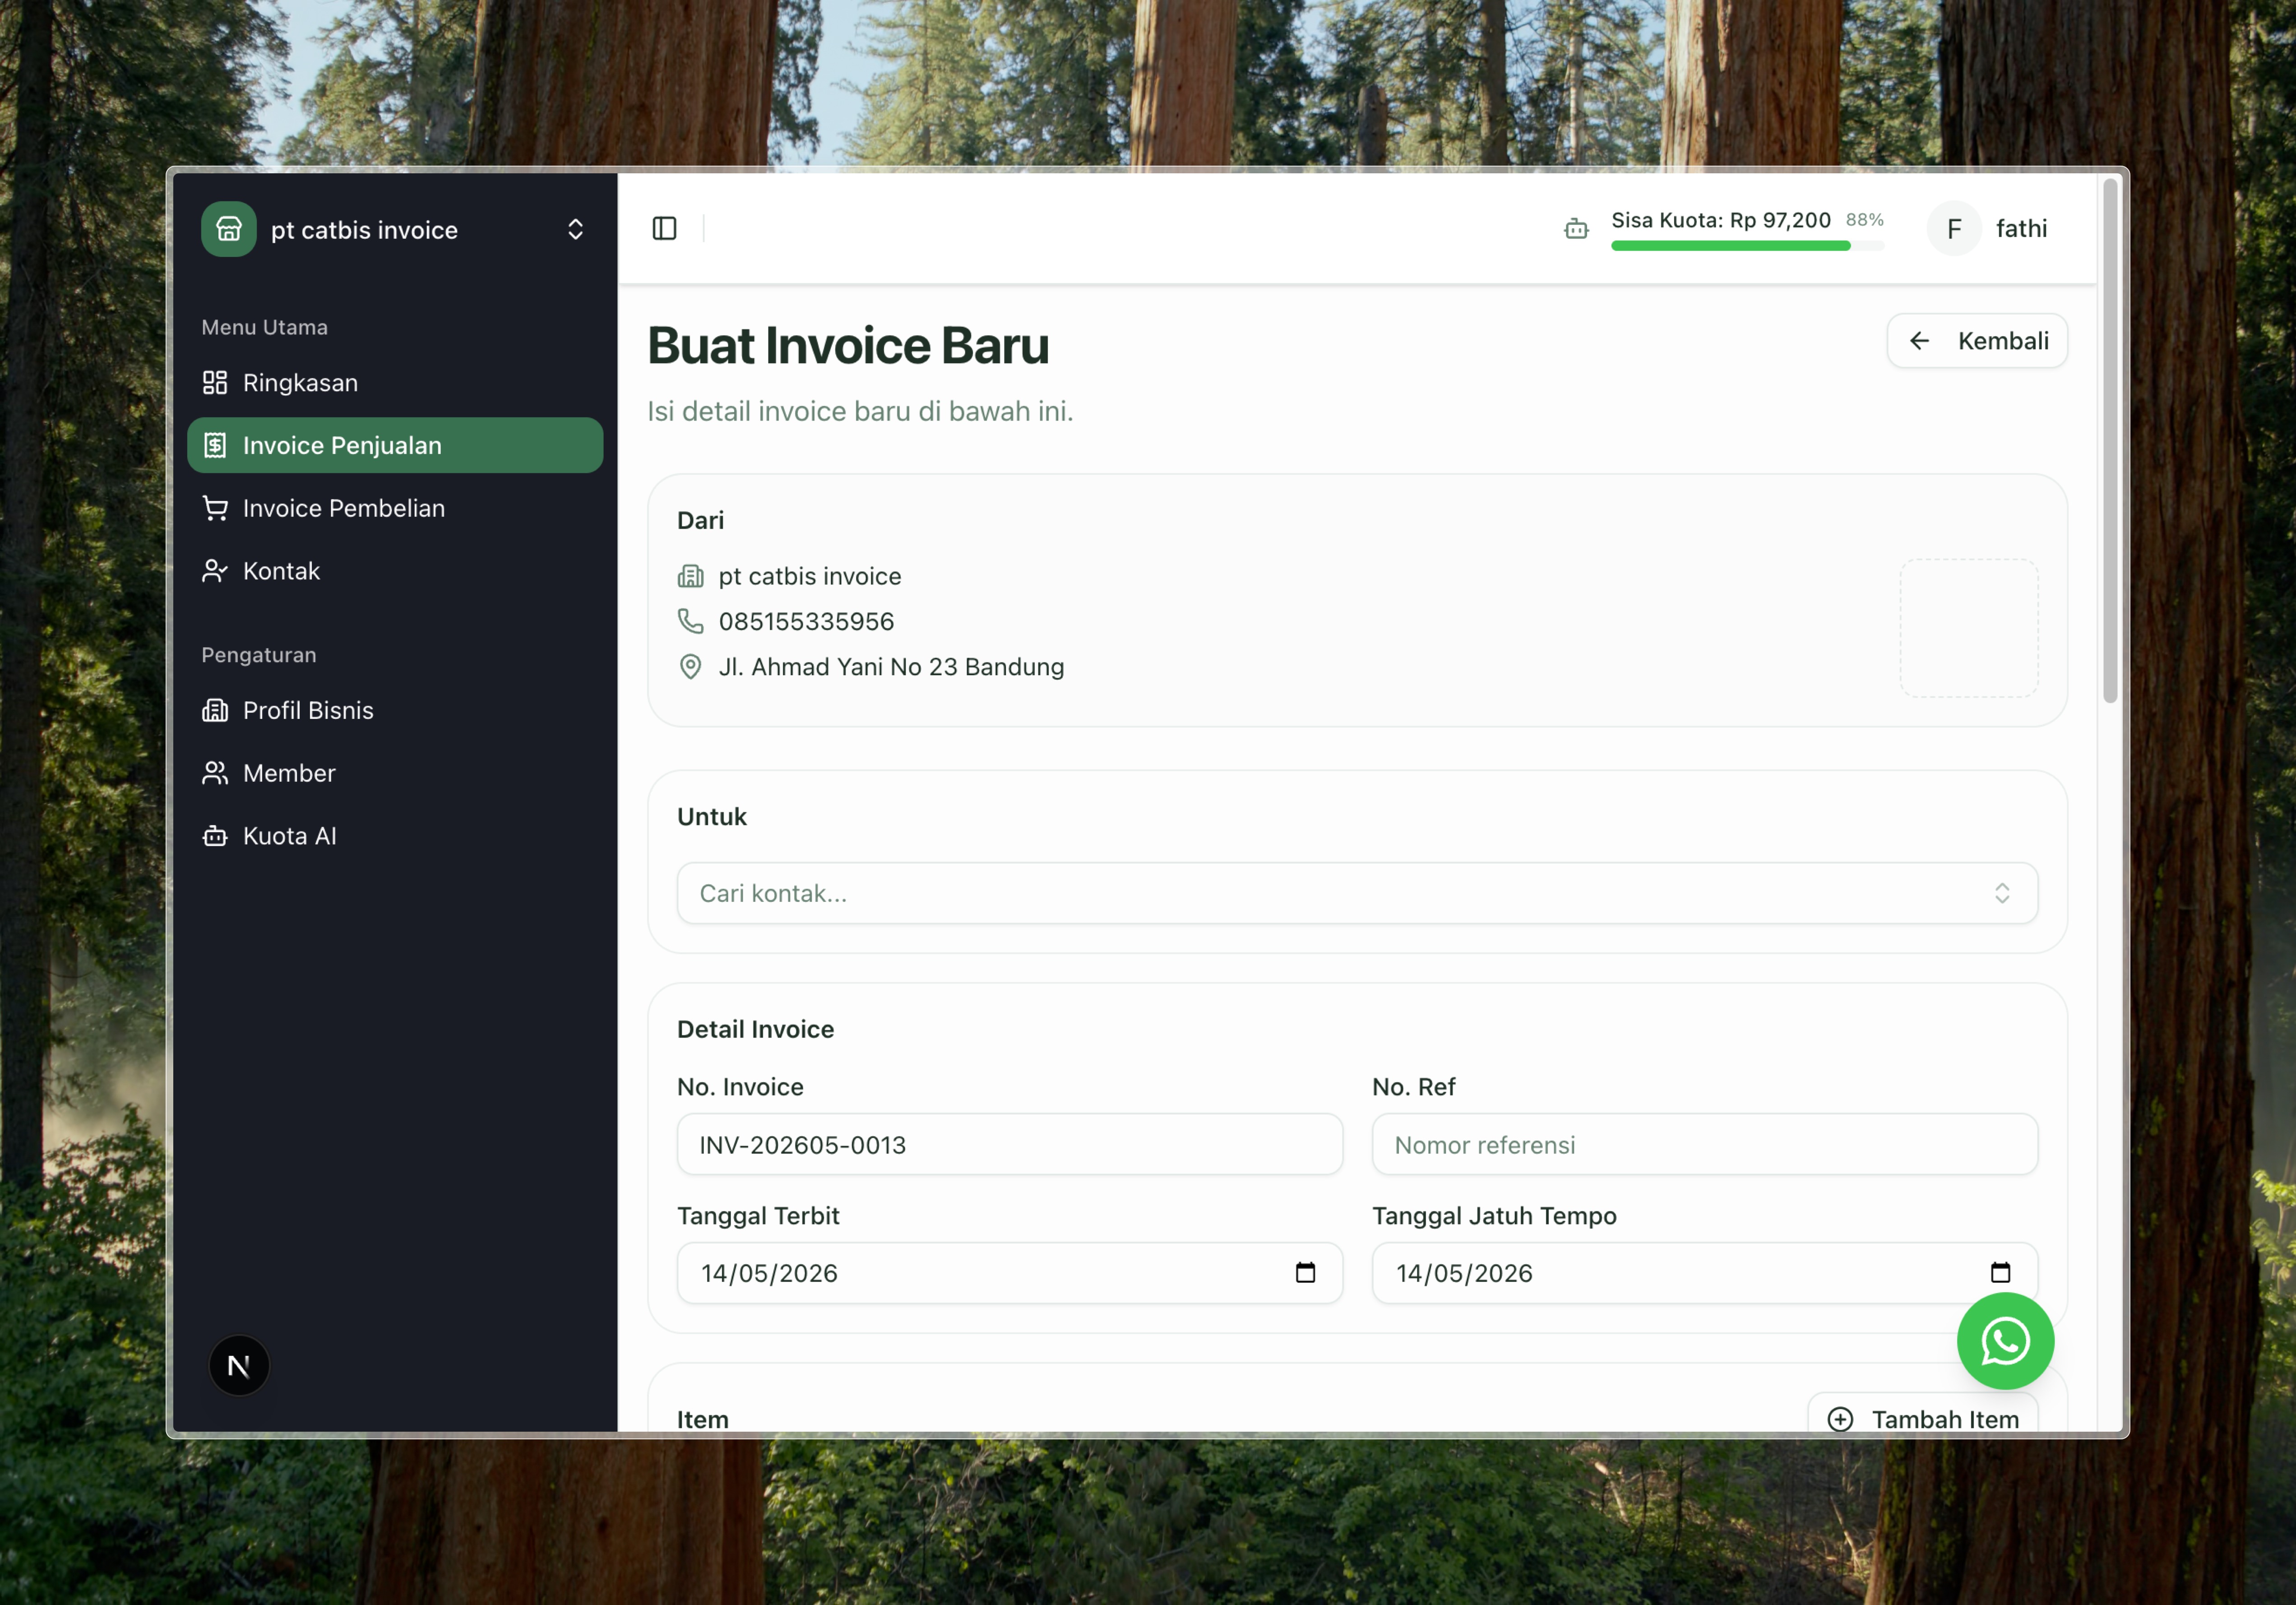Viewport: 2296px width, 1605px height.
Task: Click the building icon next to pt catbis invoice
Action: [x=690, y=576]
